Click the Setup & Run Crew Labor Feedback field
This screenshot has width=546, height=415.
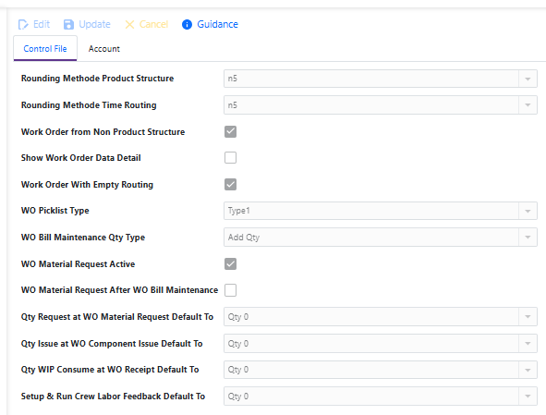381,397
